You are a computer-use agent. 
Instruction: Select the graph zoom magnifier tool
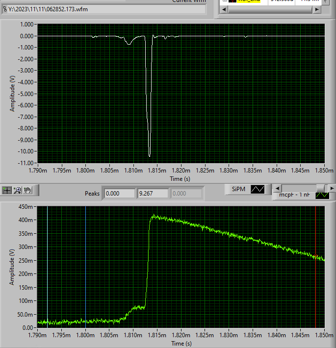click(x=17, y=190)
